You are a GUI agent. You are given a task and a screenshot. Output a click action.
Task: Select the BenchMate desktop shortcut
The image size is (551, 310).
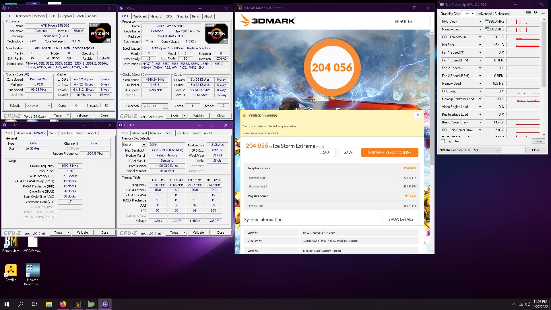pos(11,244)
